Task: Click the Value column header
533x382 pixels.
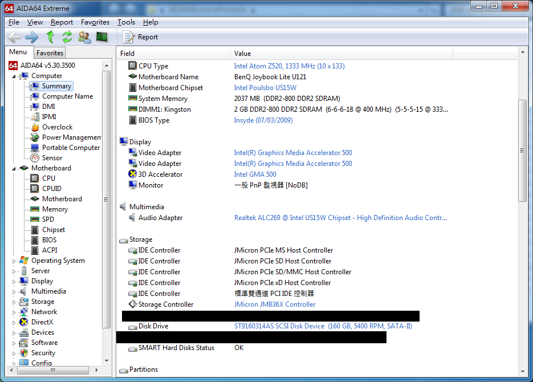Action: (x=341, y=54)
